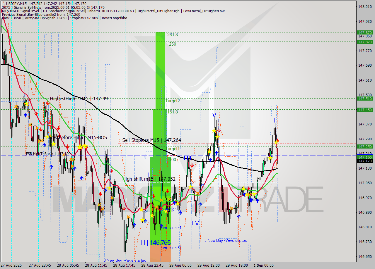Select the red sell arrow above the latest candle
375x269 pixels.
[x=278, y=140]
